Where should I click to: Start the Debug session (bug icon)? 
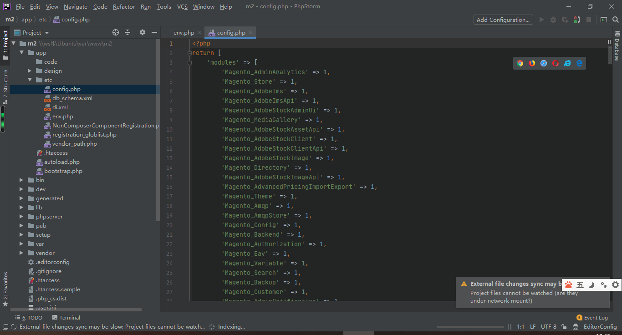click(x=553, y=20)
